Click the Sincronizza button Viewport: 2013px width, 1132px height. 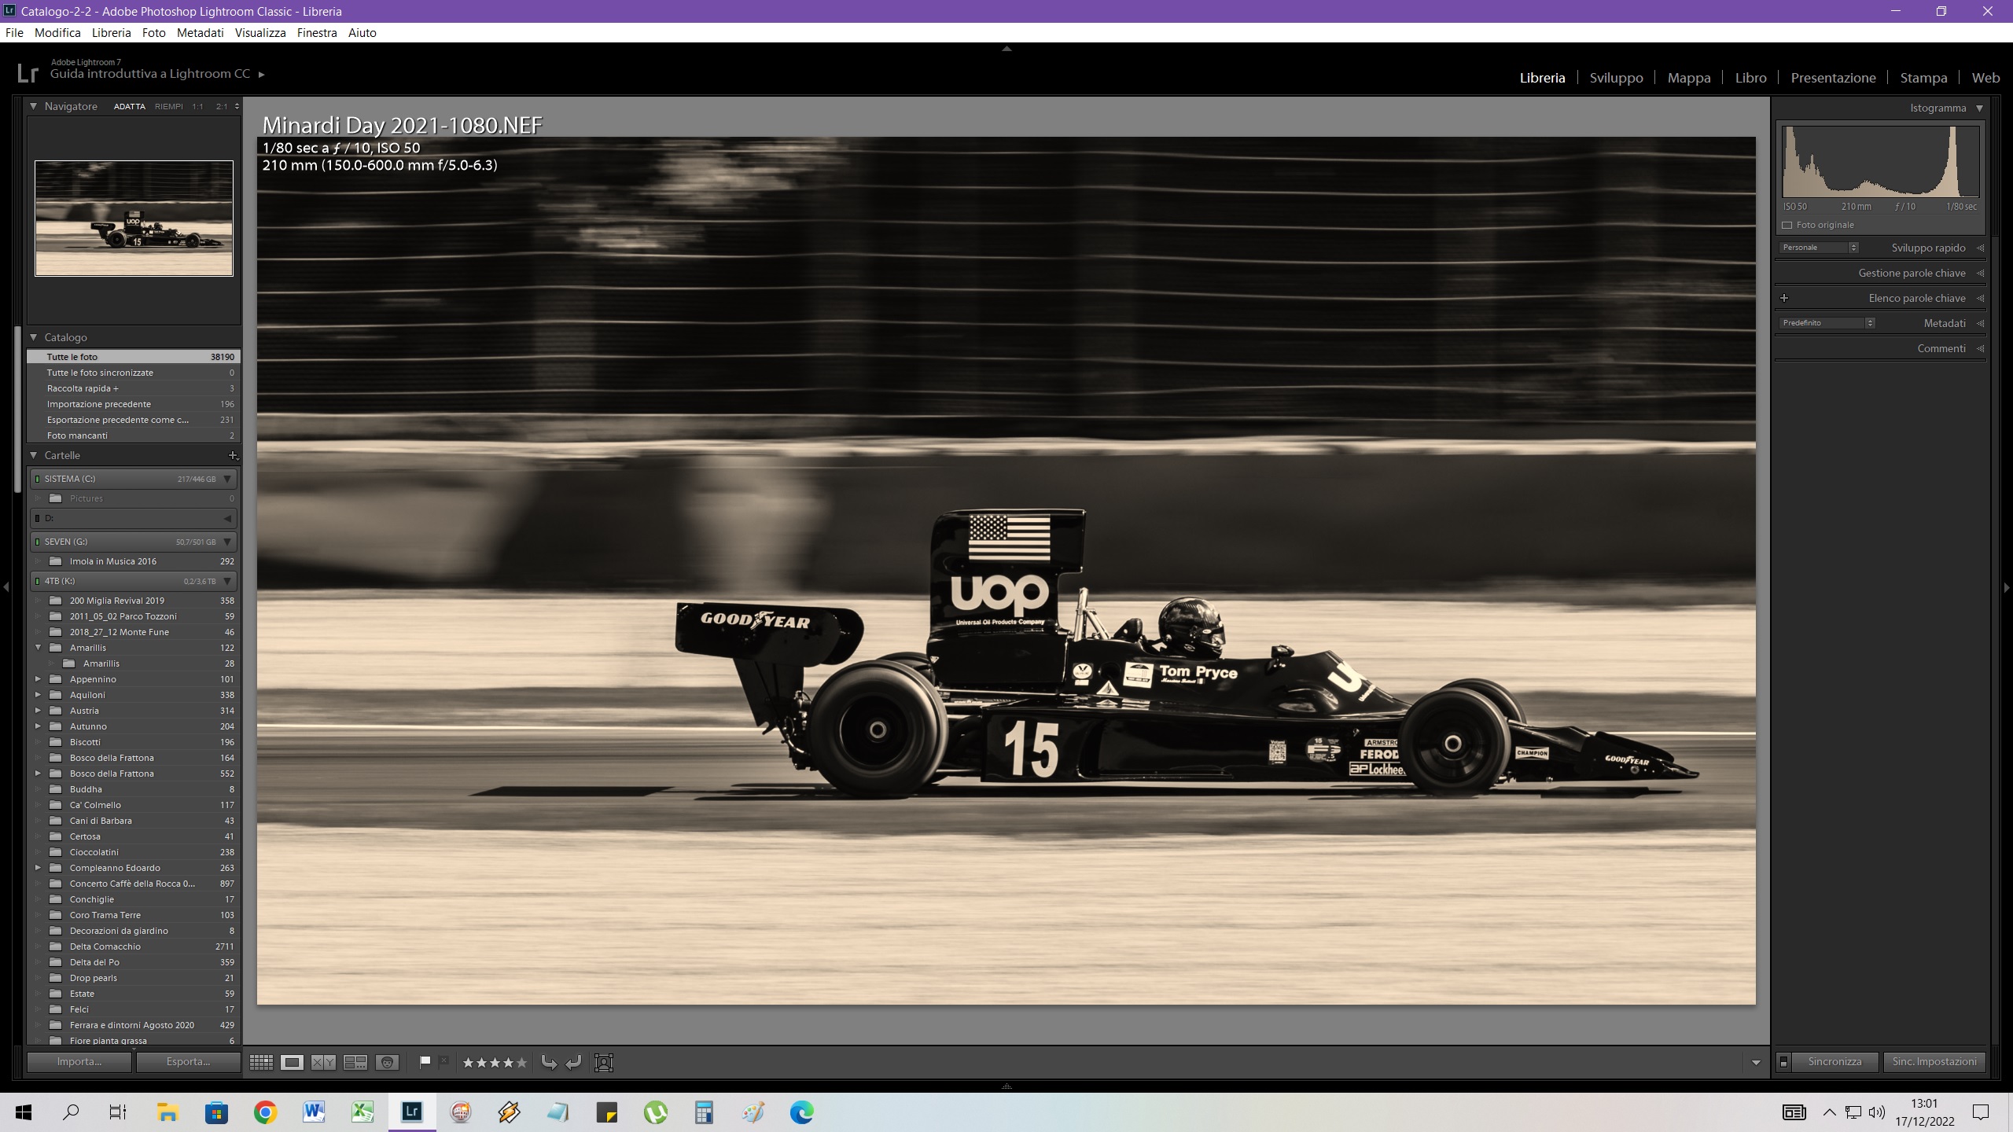coord(1835,1062)
